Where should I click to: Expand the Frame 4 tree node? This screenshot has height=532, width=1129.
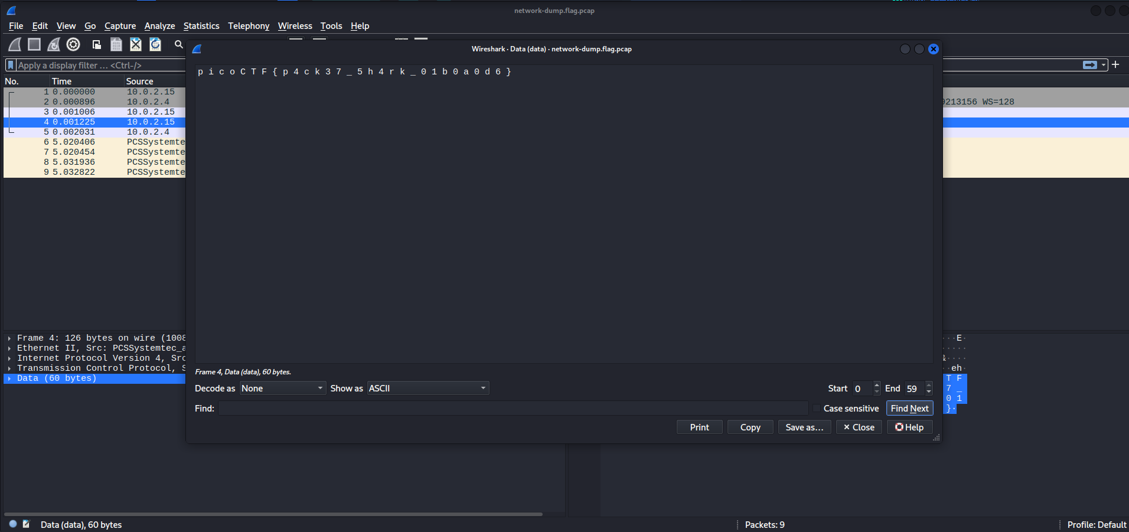9,338
